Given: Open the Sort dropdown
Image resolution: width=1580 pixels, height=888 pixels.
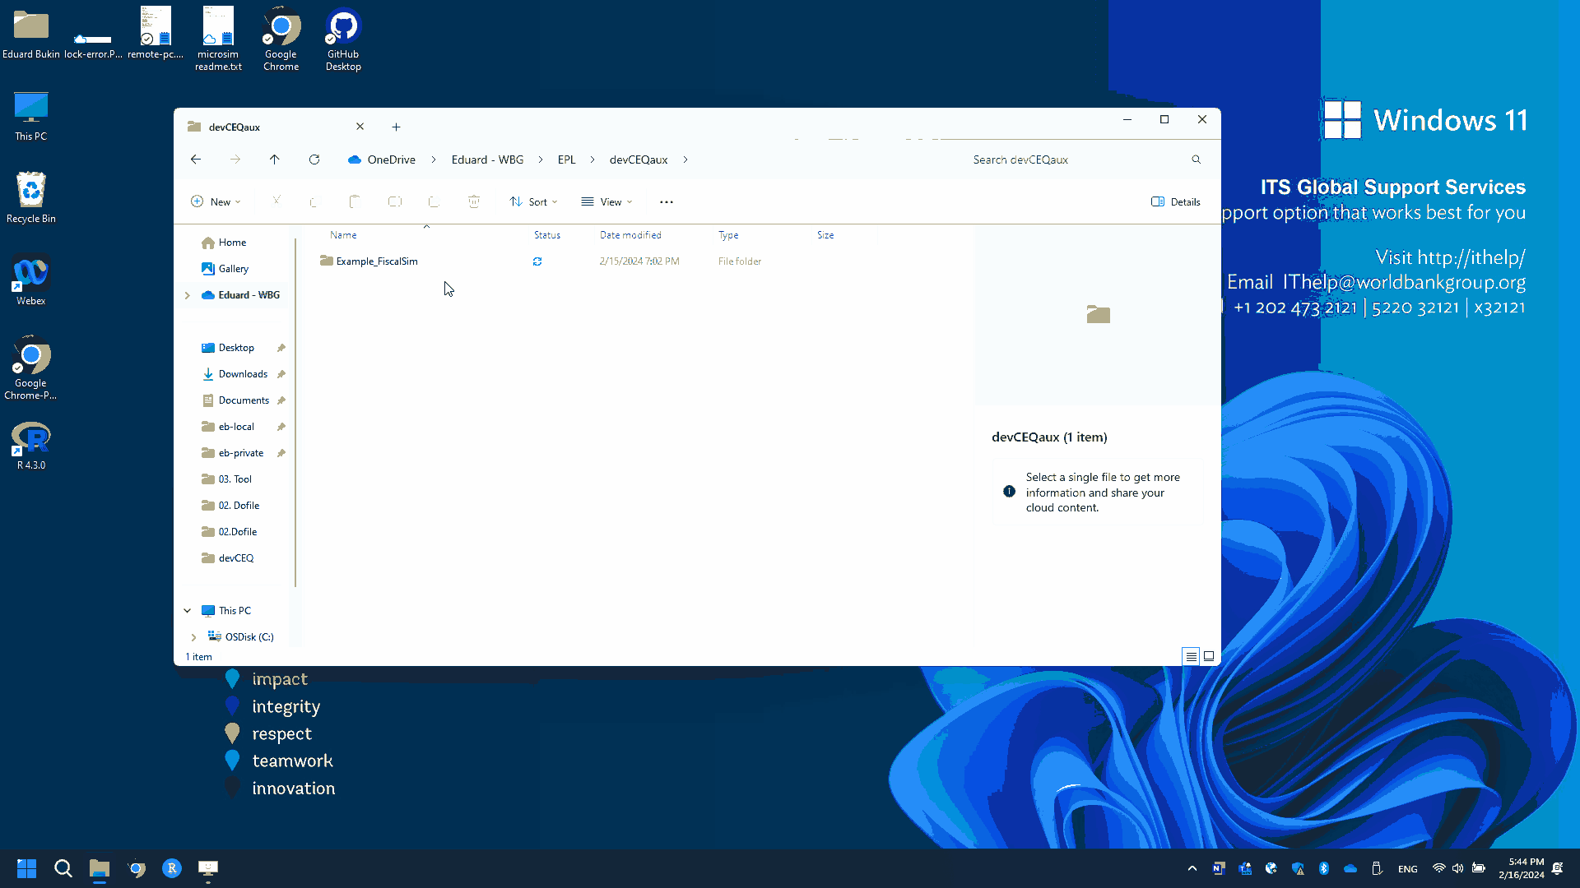Looking at the screenshot, I should tap(533, 202).
